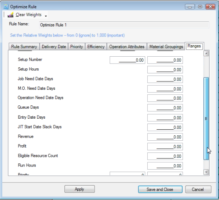This screenshot has width=219, height=200.
Task: Click the Run Hours label
Action: [x=27, y=165]
